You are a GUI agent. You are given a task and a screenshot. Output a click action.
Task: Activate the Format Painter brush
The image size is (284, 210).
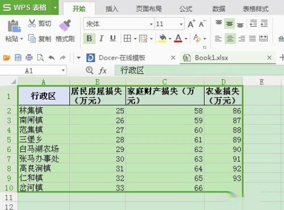[x=65, y=24]
